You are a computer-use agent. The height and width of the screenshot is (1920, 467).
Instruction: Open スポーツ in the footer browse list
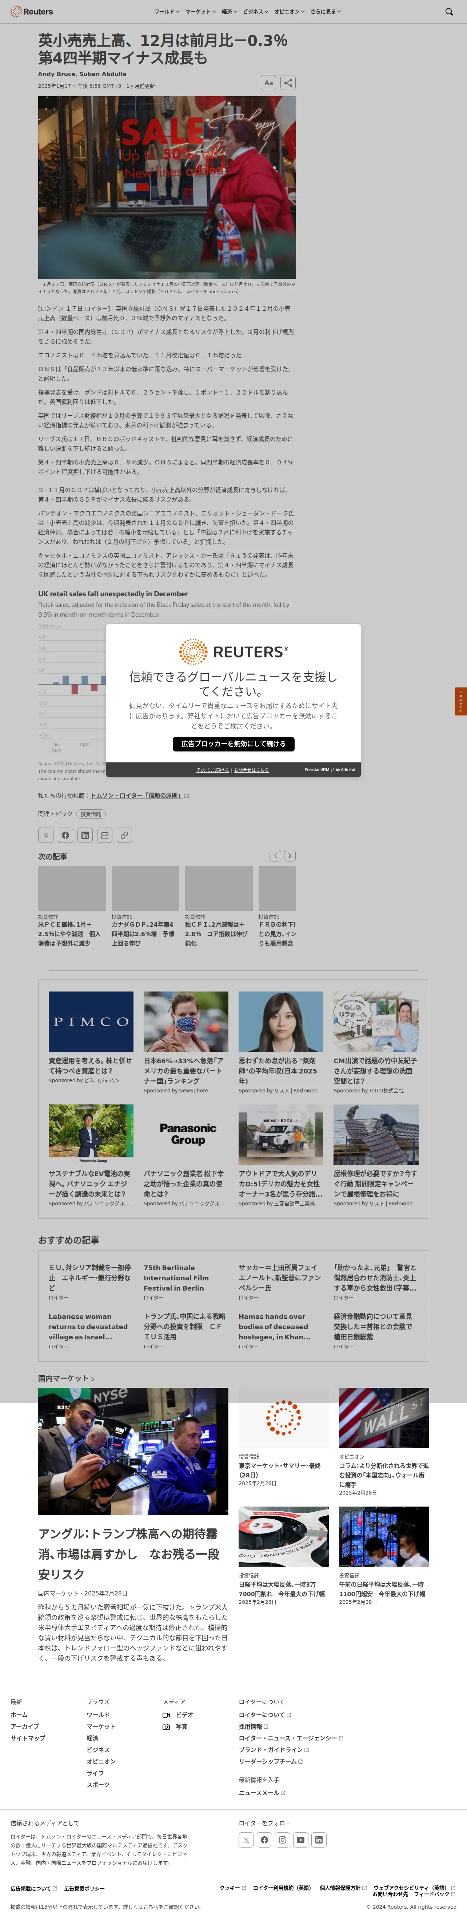(98, 1784)
